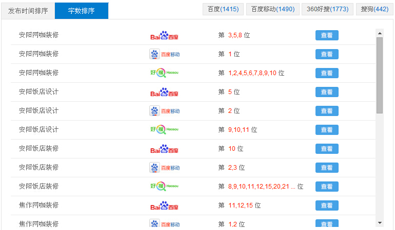Click 百度移动 icon in 安阳饭店装修 row
Screen dimensions: 395x230
(165, 168)
